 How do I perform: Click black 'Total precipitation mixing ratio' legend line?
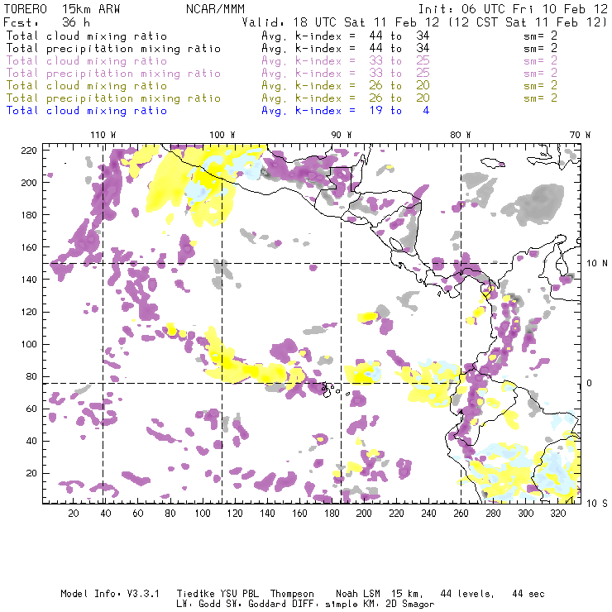point(113,49)
